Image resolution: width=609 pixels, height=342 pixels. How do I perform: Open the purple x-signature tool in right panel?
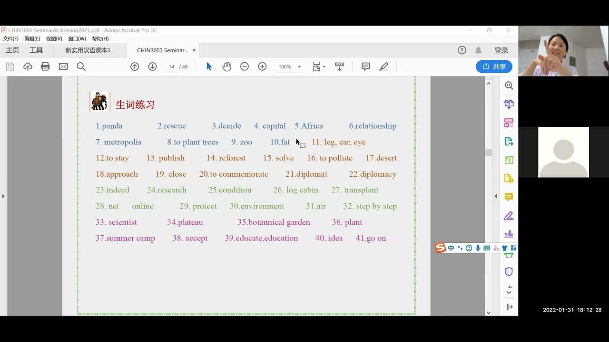[x=509, y=234]
